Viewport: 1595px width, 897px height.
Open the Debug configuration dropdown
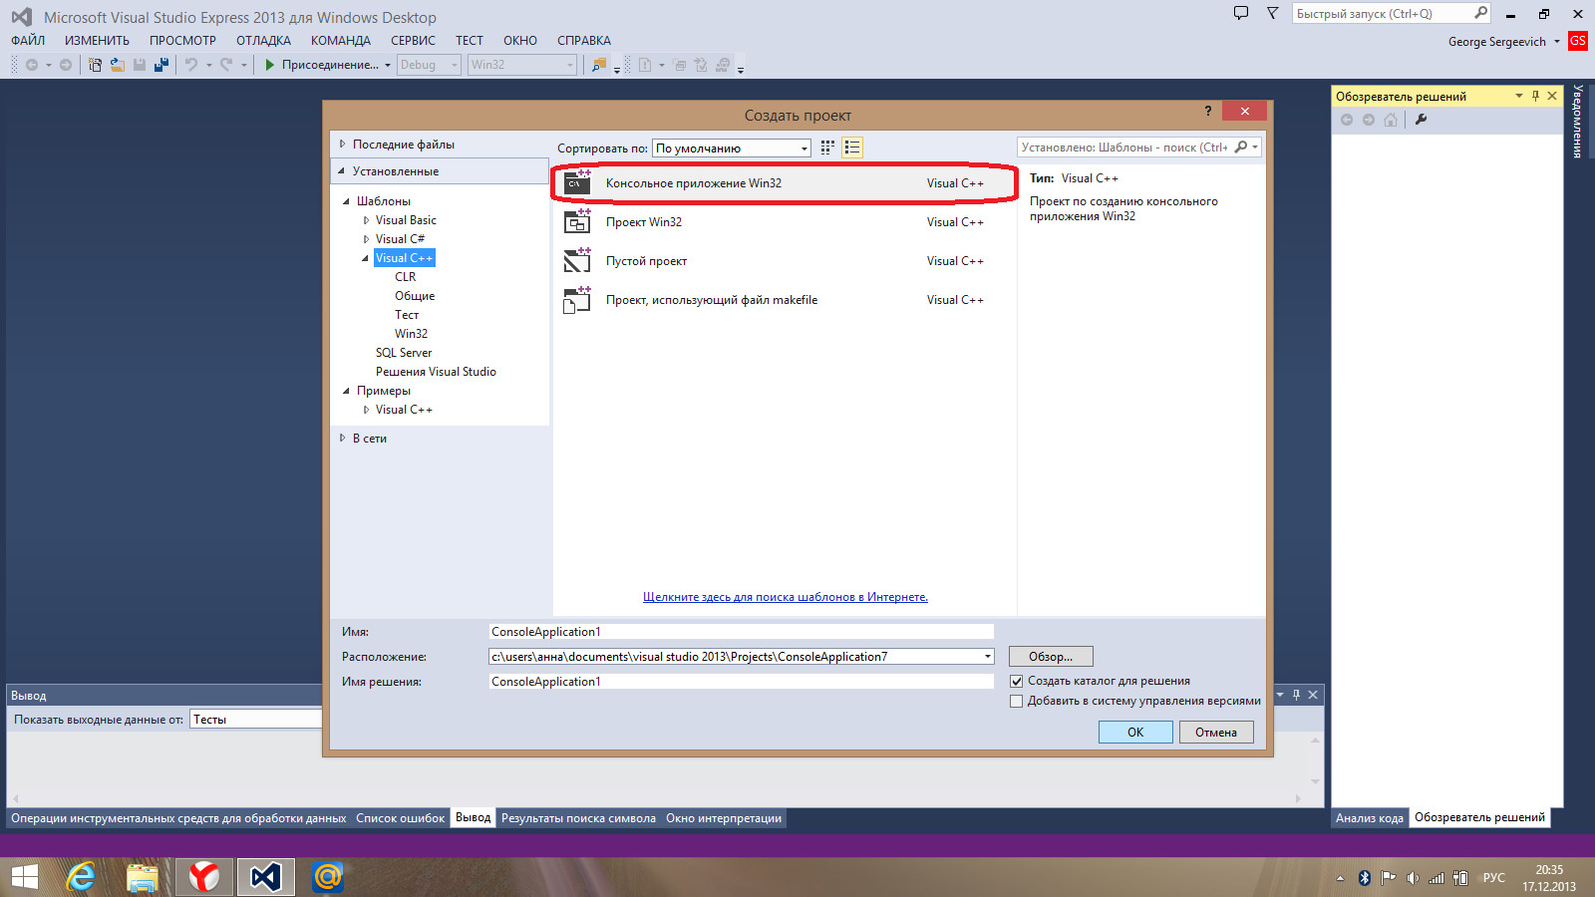click(x=429, y=65)
